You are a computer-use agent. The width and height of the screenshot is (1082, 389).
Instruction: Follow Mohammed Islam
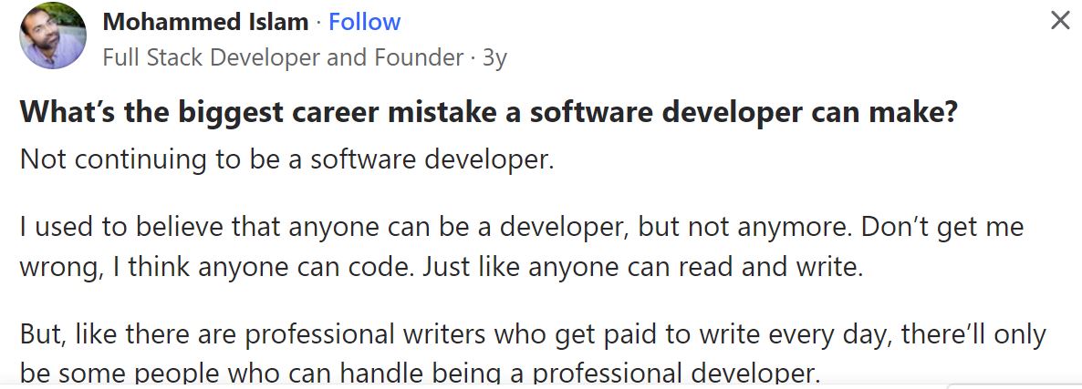[364, 22]
